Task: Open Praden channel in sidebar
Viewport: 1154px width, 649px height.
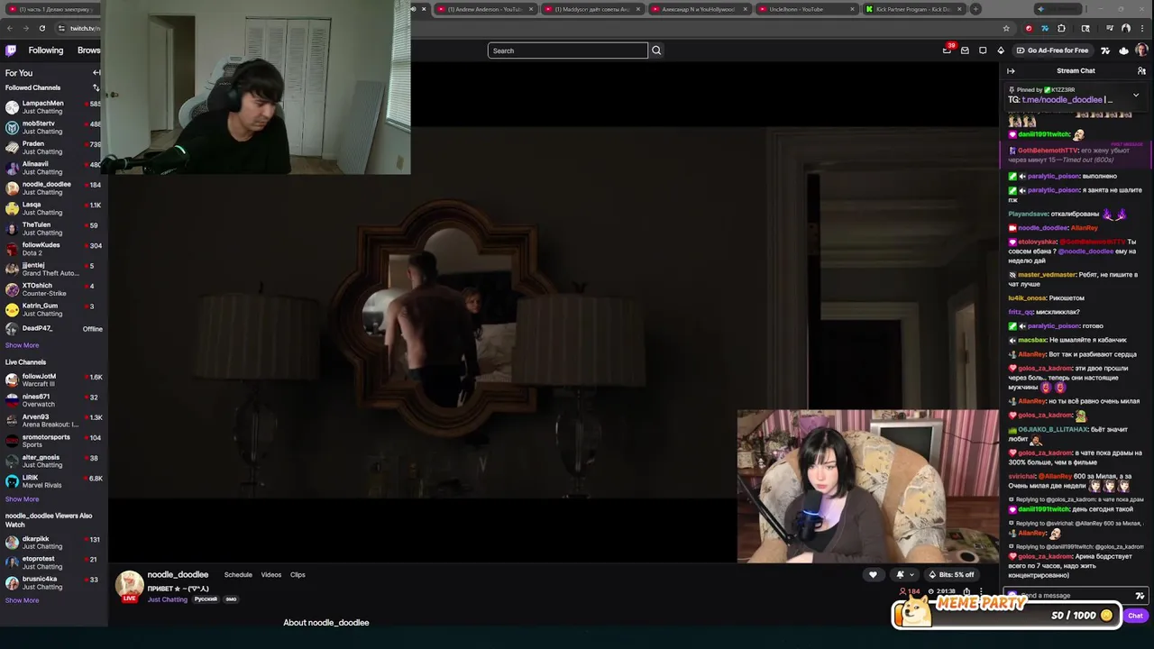Action: coord(53,147)
